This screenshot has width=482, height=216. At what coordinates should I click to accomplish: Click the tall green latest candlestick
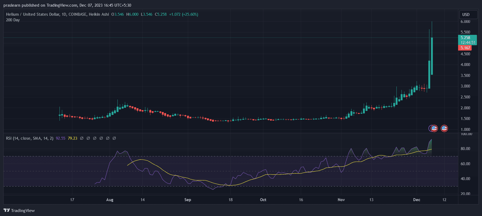(x=432, y=56)
